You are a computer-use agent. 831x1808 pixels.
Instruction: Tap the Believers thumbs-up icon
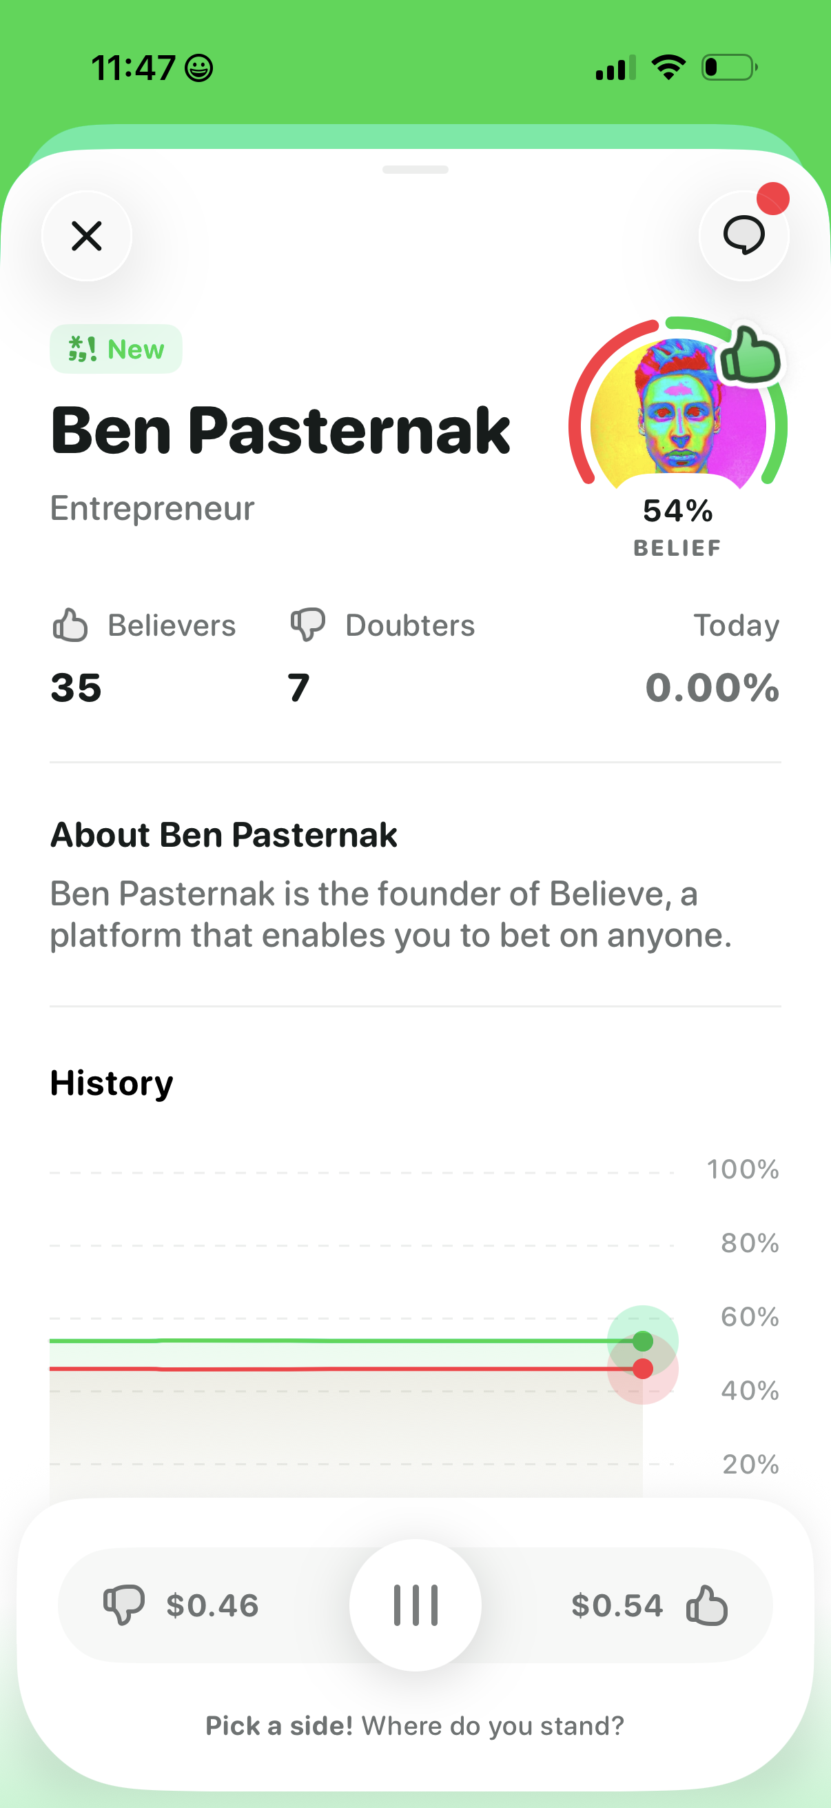(70, 625)
